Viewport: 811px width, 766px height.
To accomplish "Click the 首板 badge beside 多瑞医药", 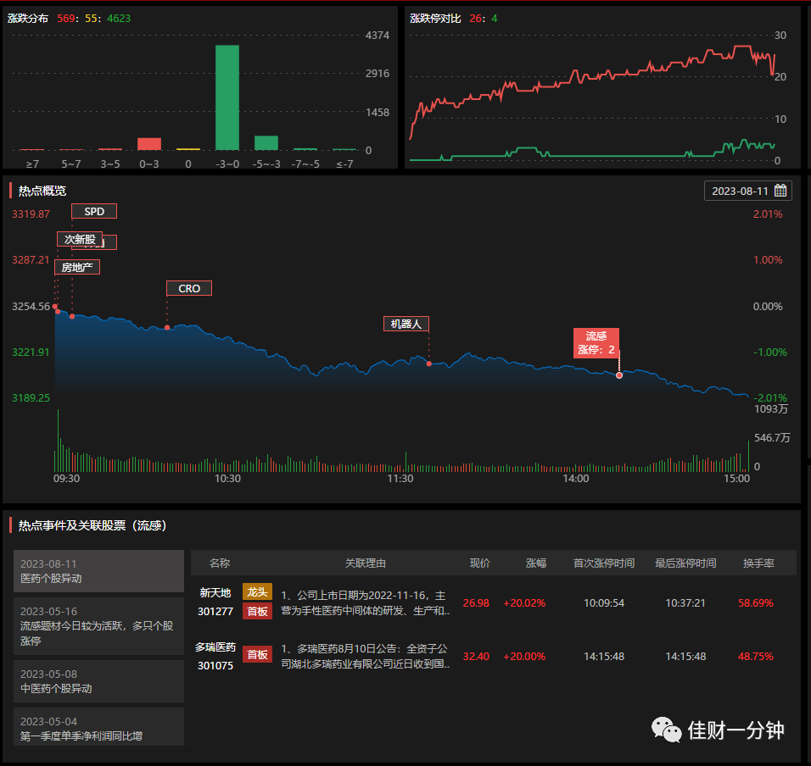I will (257, 654).
